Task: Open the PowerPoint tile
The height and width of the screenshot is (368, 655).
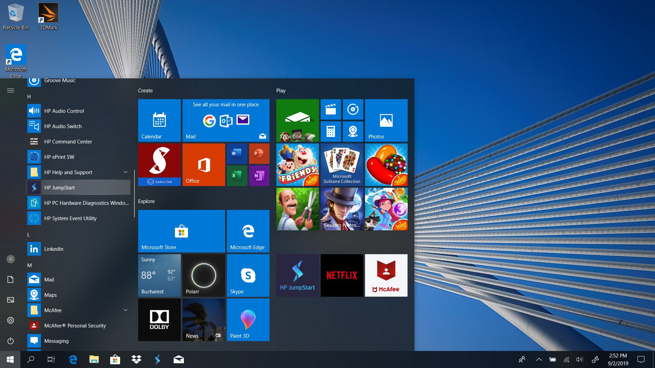Action: (259, 154)
